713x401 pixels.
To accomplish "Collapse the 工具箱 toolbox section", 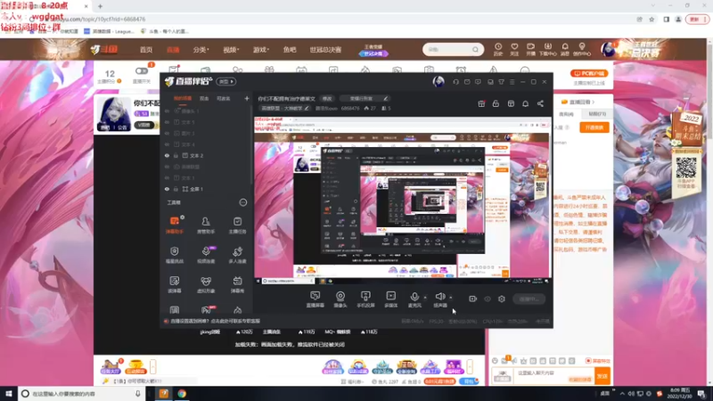I will pos(243,202).
